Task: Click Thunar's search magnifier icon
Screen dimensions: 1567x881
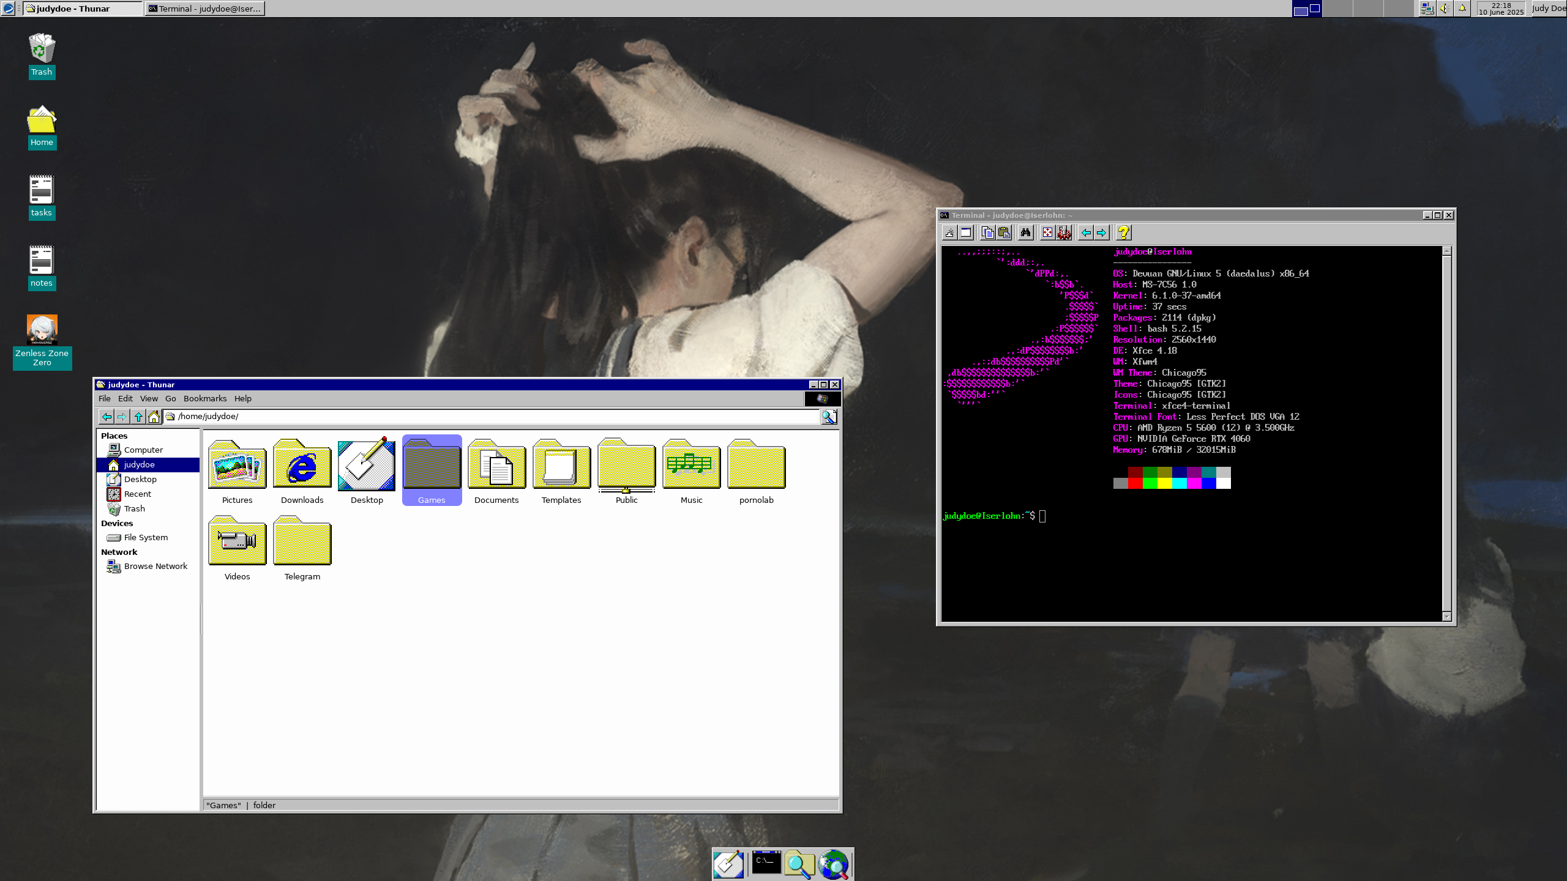Action: tap(829, 417)
